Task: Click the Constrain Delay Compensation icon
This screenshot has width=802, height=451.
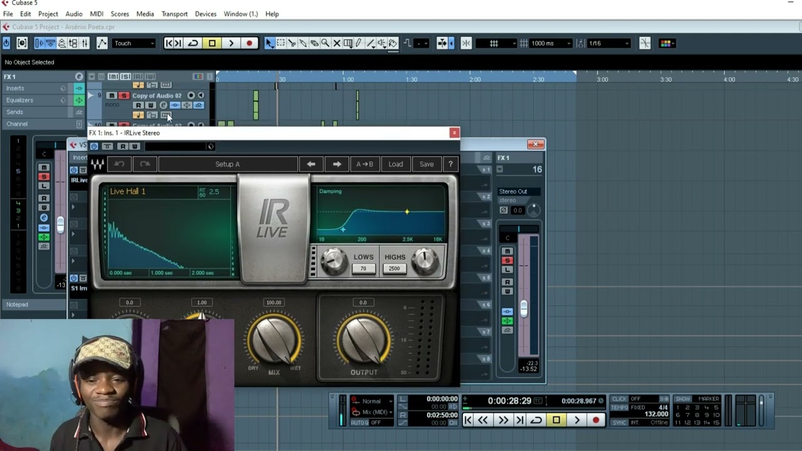Action: coord(22,43)
